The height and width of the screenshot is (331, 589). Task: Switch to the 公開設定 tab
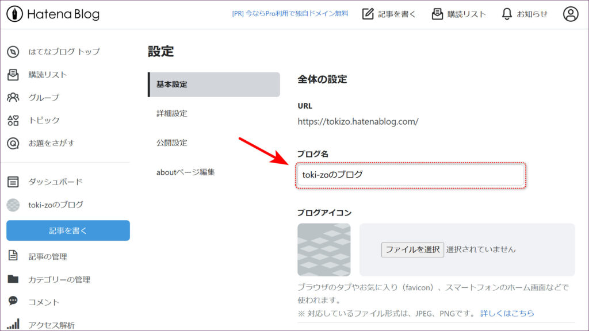pyautogui.click(x=171, y=143)
